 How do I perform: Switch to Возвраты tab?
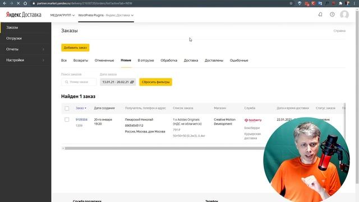pyautogui.click(x=81, y=61)
